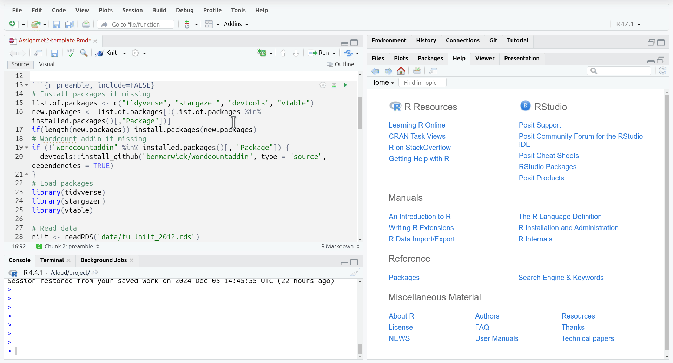Go to next section down arrow

[x=296, y=53]
